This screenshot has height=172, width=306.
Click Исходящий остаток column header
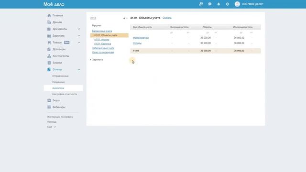[x=243, y=27]
